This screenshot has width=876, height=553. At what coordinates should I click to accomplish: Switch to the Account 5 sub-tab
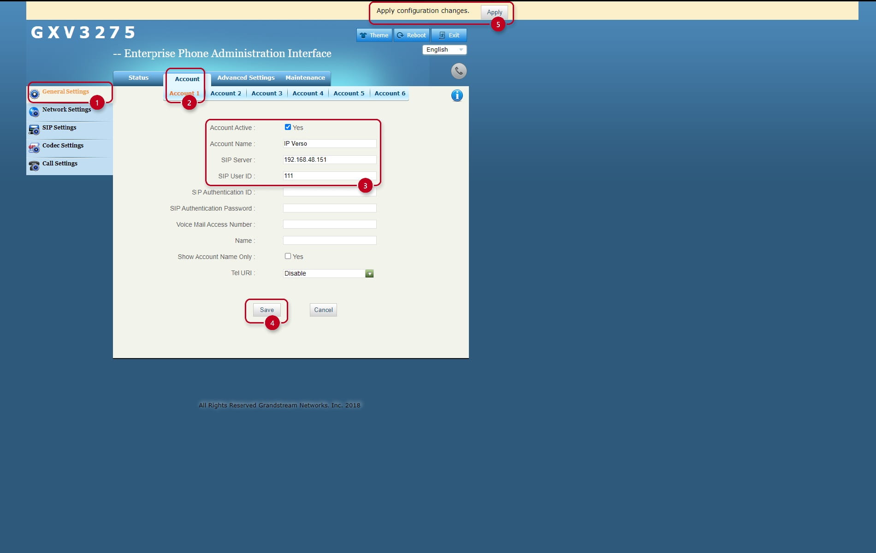(x=349, y=93)
